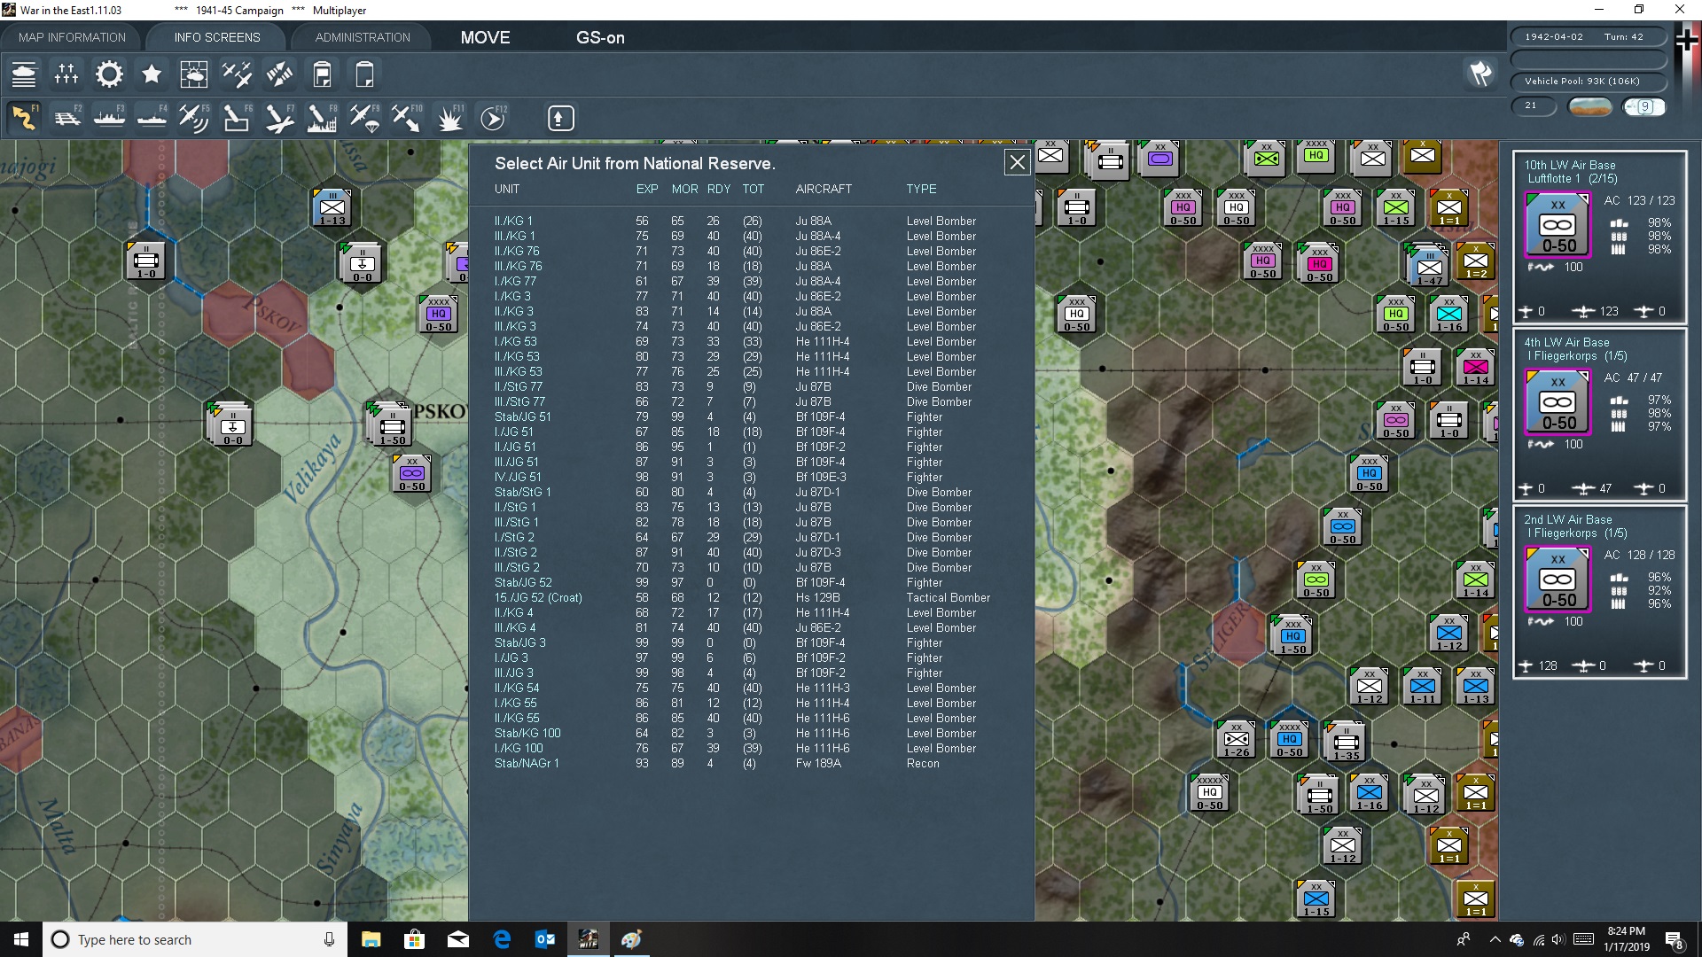This screenshot has height=957, width=1702.
Task: Open the losses crosses icon
Action: (x=66, y=74)
